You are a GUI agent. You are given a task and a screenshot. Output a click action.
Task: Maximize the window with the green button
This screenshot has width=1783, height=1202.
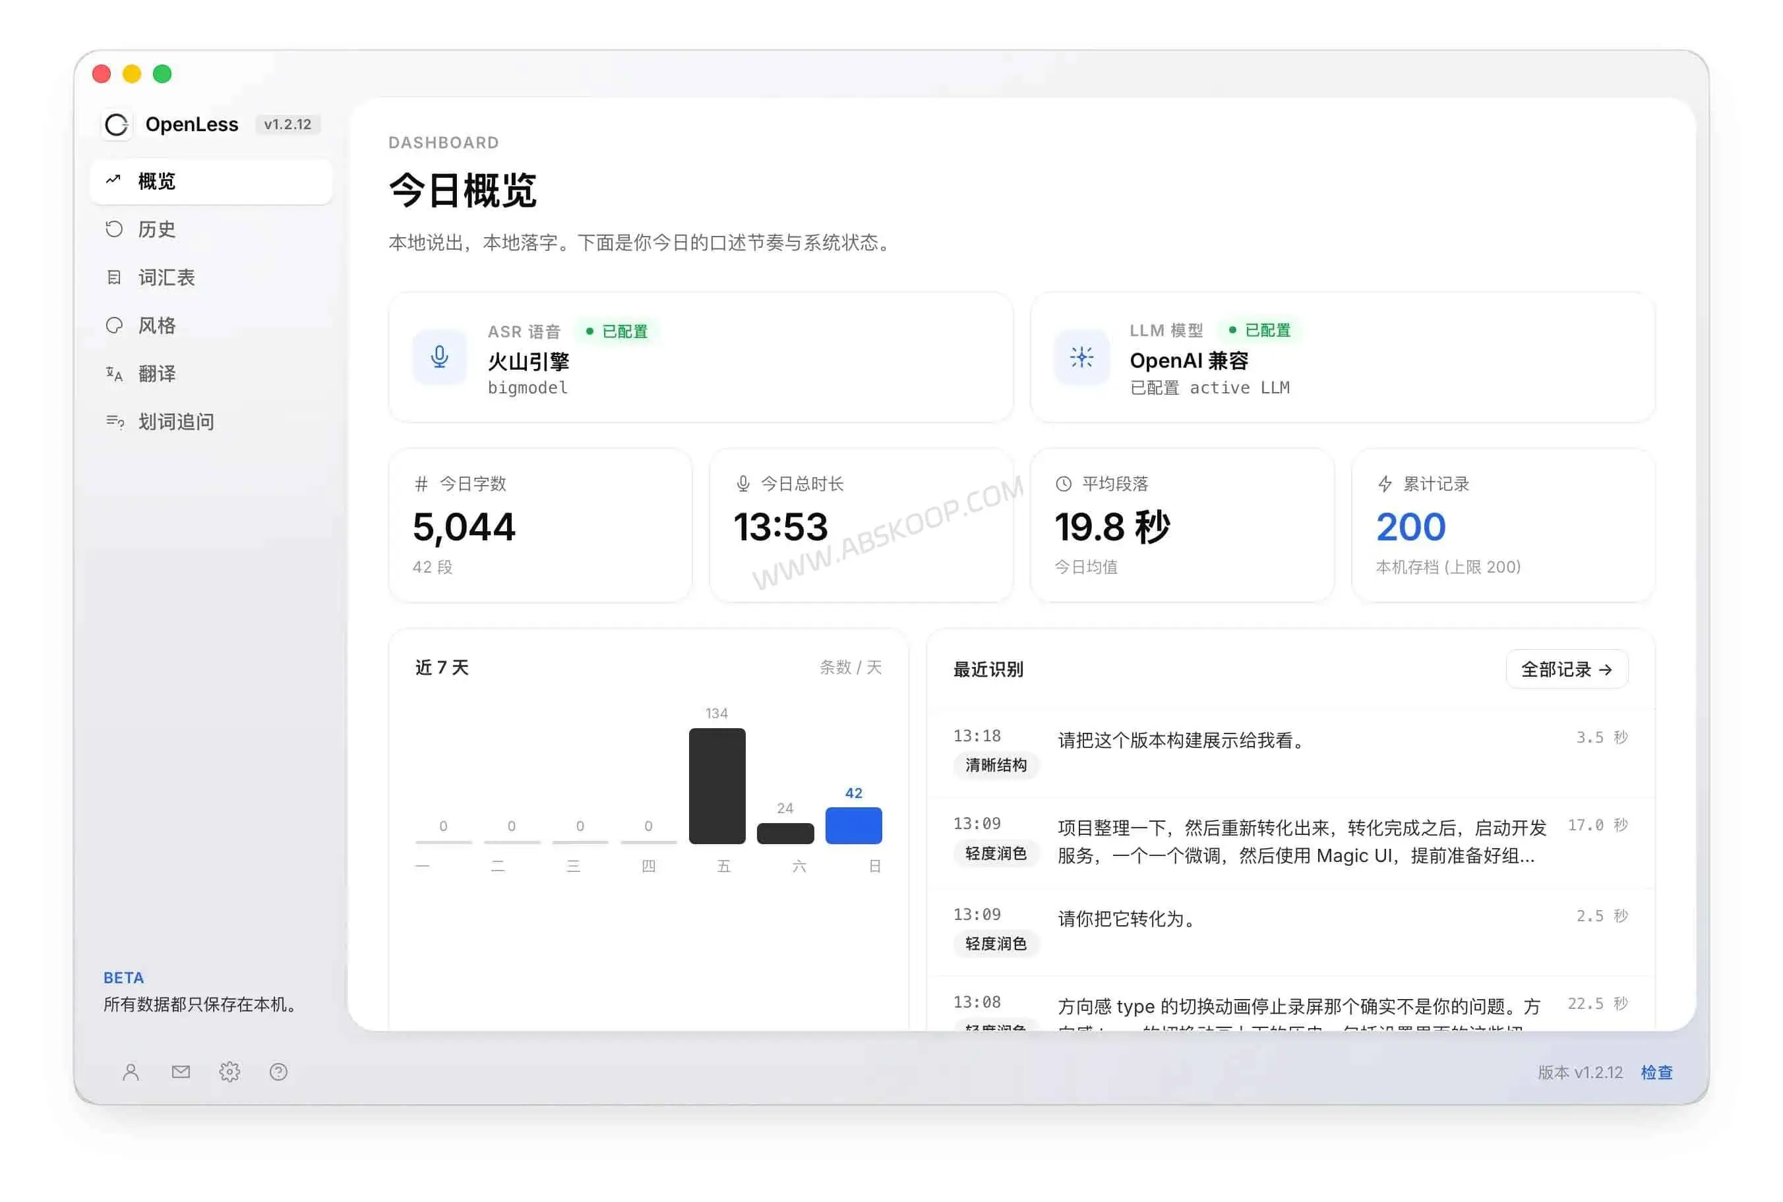(x=162, y=74)
